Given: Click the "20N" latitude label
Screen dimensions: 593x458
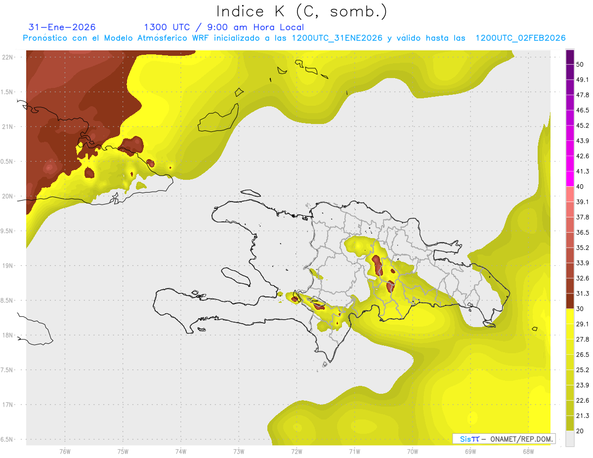Looking at the screenshot, I should tap(7, 196).
